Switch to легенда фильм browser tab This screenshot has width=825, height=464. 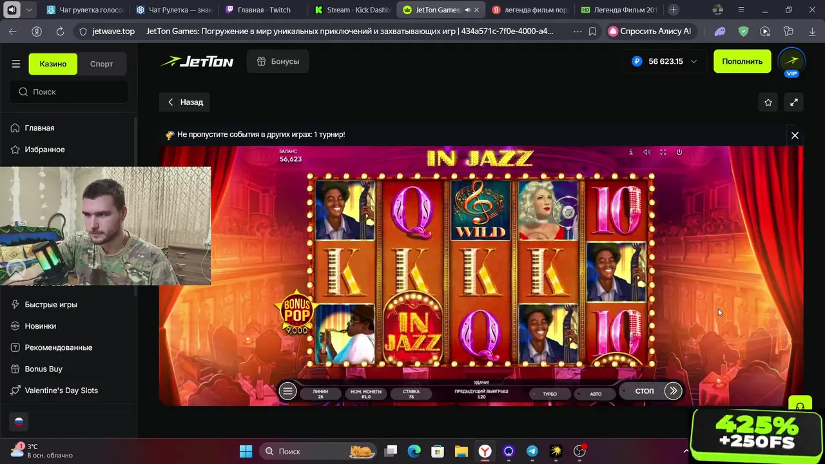(x=529, y=10)
